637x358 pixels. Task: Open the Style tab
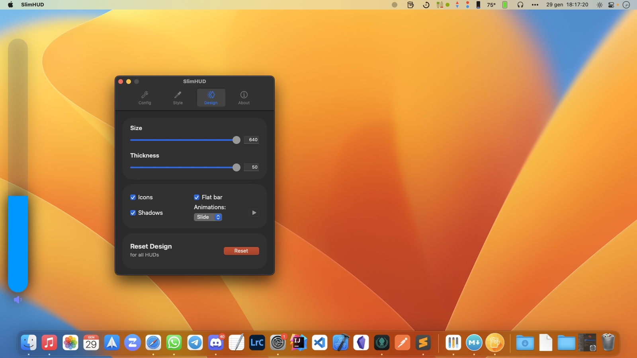(x=178, y=97)
